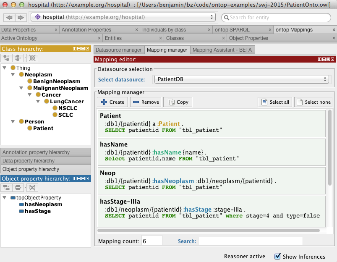Close the Annotation Properties tab

pos(136,30)
